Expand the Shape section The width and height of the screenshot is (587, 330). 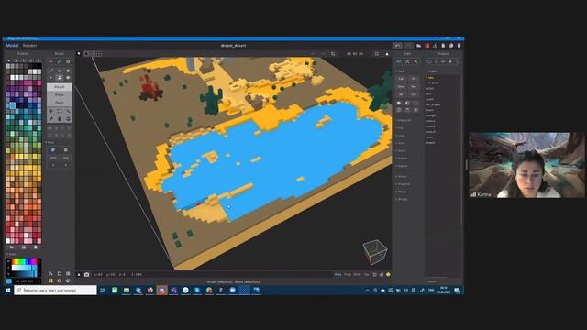coord(402,192)
